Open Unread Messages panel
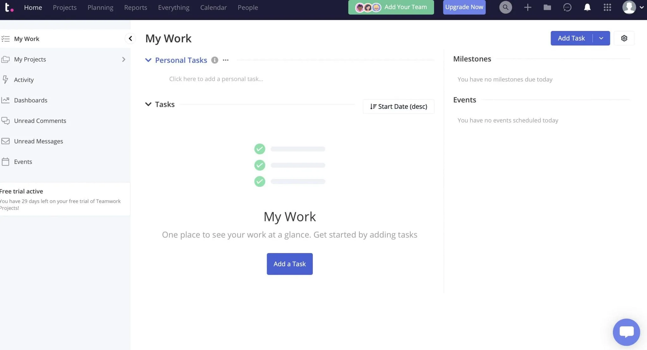The width and height of the screenshot is (647, 350). point(38,141)
